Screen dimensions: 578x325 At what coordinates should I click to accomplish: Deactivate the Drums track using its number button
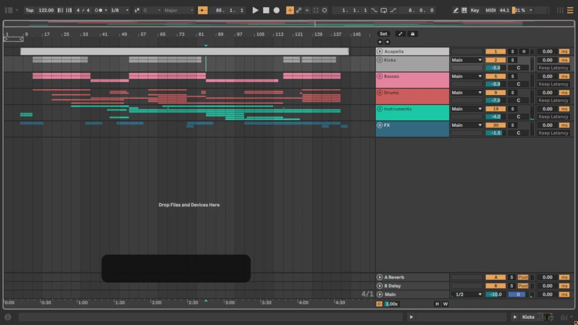click(x=495, y=93)
